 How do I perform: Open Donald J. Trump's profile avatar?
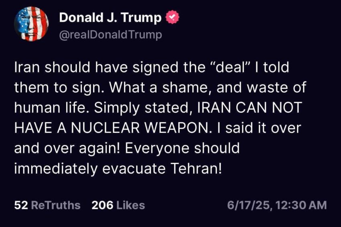pos(31,24)
